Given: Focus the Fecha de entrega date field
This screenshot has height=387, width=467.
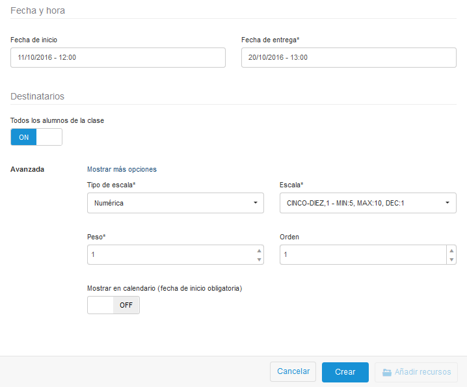Looking at the screenshot, I should [349, 57].
